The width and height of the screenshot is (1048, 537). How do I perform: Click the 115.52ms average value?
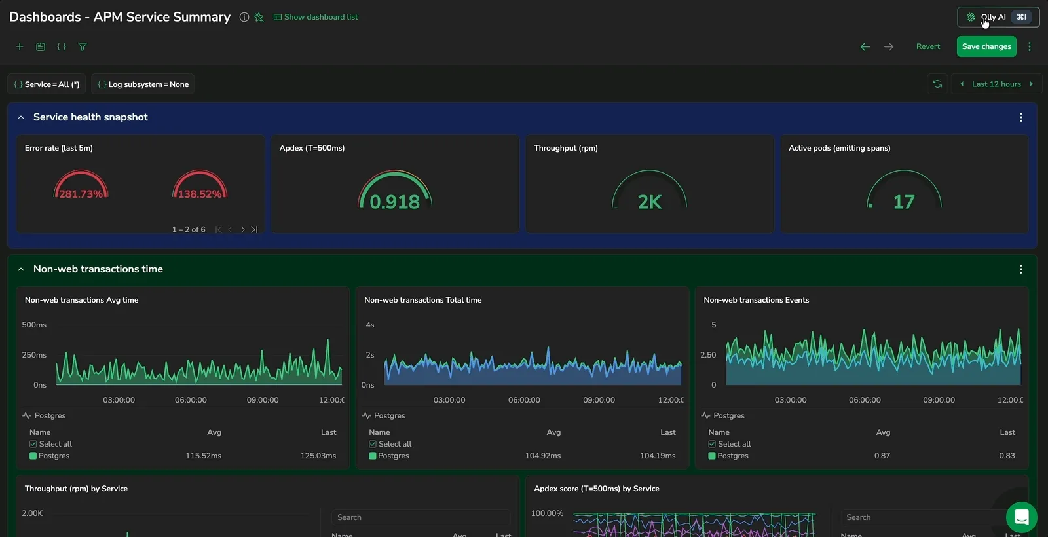coord(203,456)
